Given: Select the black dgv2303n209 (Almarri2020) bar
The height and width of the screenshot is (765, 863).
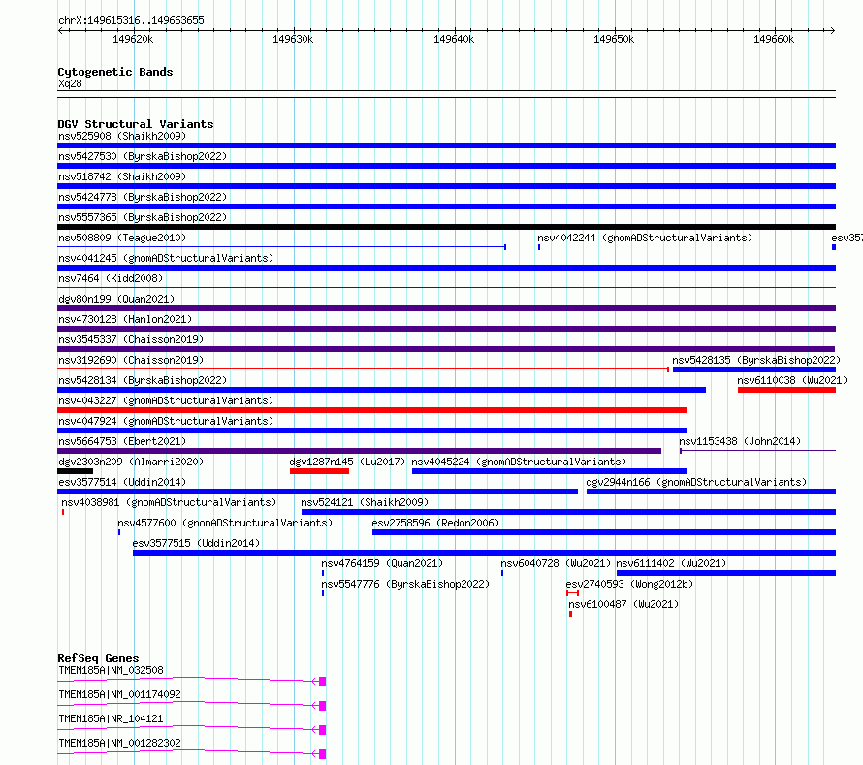Looking at the screenshot, I should 75,471.
